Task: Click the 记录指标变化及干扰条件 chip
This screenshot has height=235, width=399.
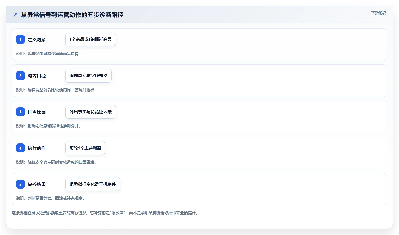Action: 93,184
